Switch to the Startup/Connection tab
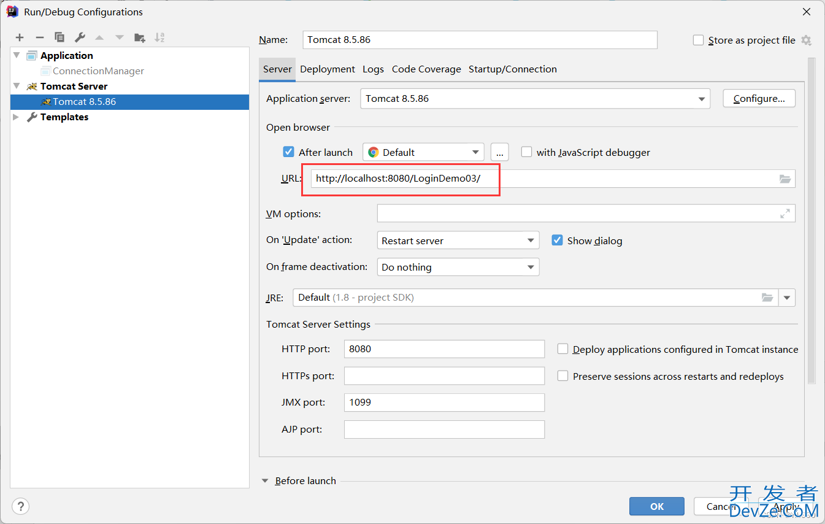 (513, 69)
